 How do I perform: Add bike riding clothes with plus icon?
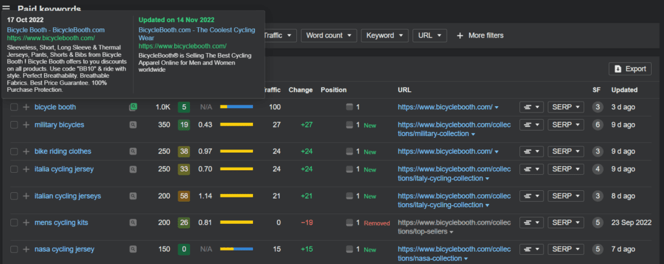26,151
